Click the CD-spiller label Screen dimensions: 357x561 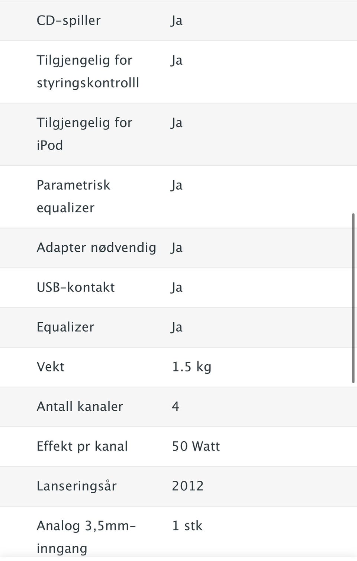(x=68, y=20)
